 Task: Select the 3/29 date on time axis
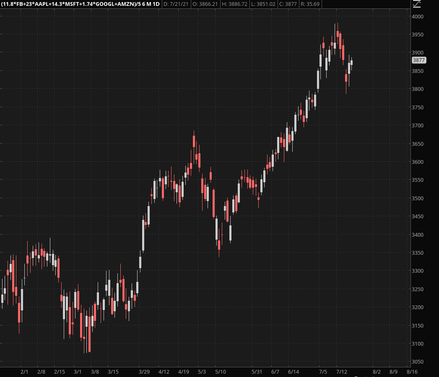click(x=144, y=372)
